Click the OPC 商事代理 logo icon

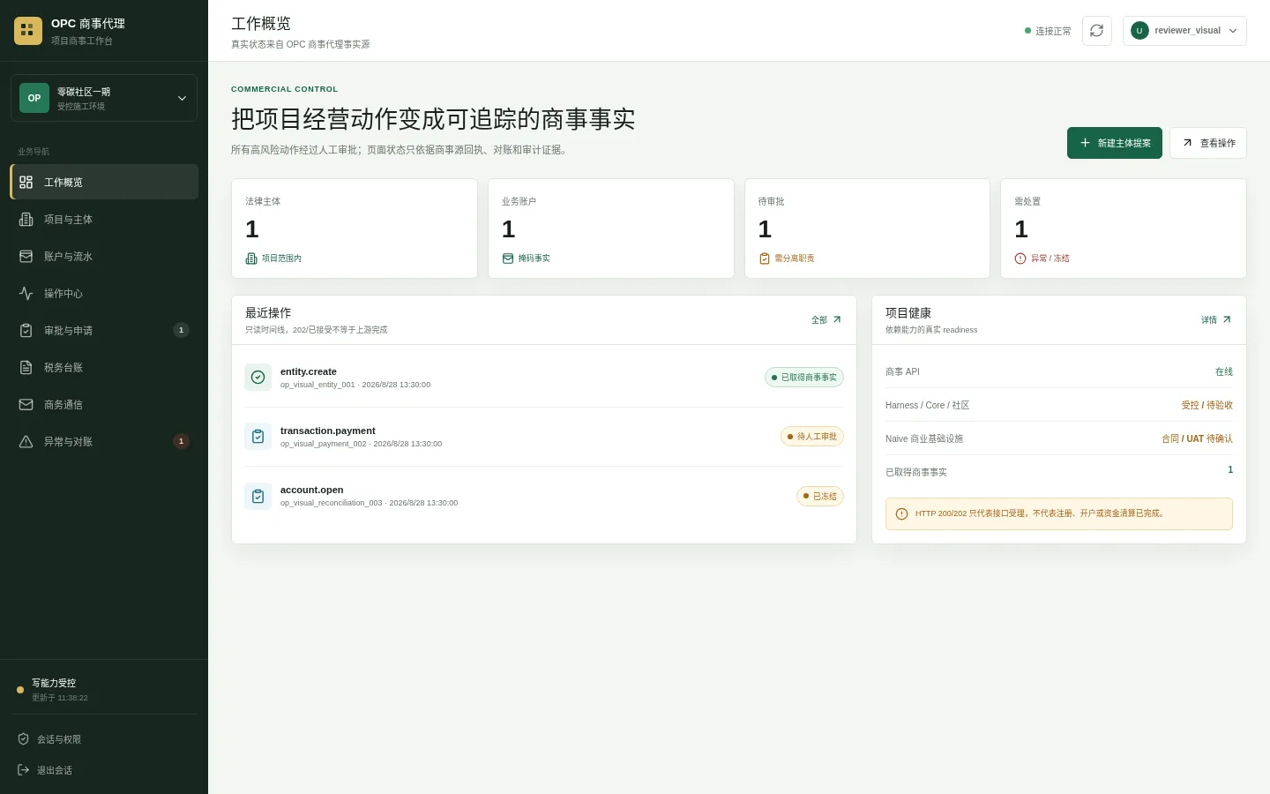tap(28, 31)
